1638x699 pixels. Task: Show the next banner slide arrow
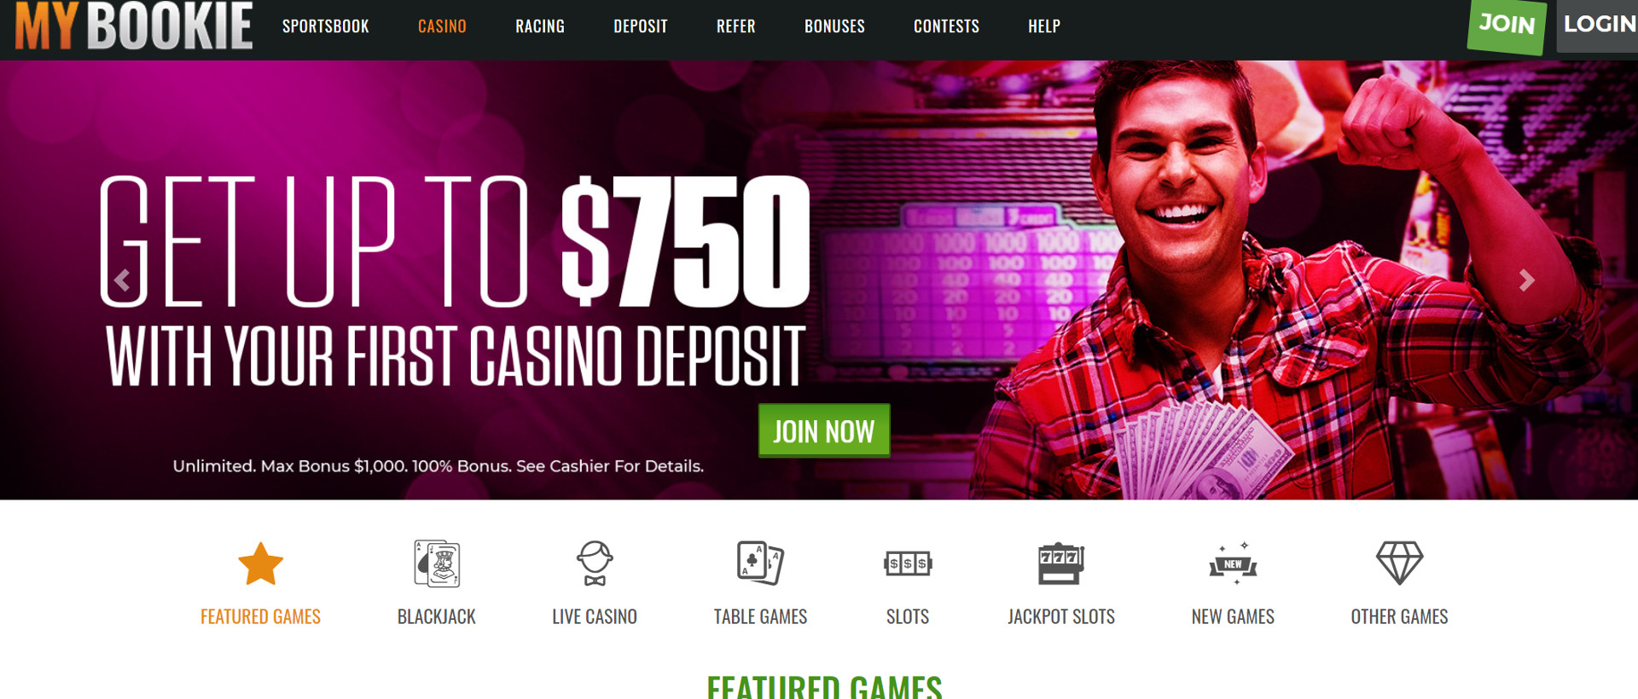(1526, 280)
